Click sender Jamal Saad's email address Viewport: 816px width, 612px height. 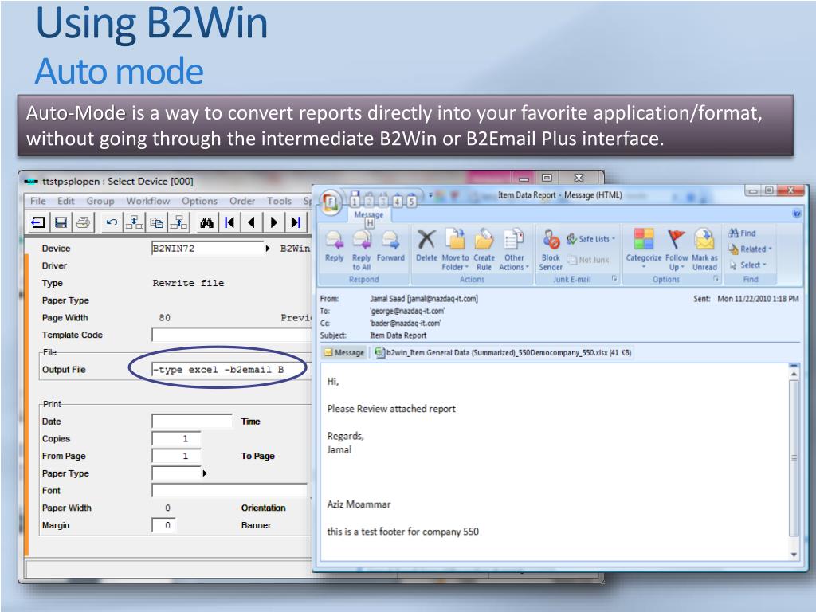tap(442, 299)
